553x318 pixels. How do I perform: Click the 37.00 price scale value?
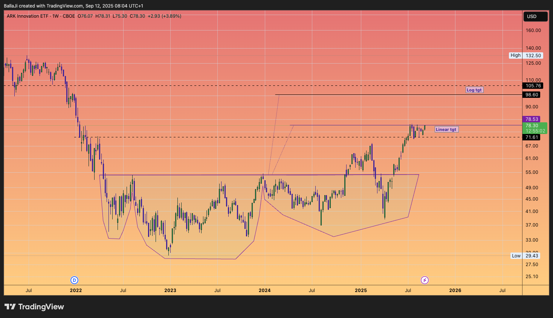pos(532,225)
